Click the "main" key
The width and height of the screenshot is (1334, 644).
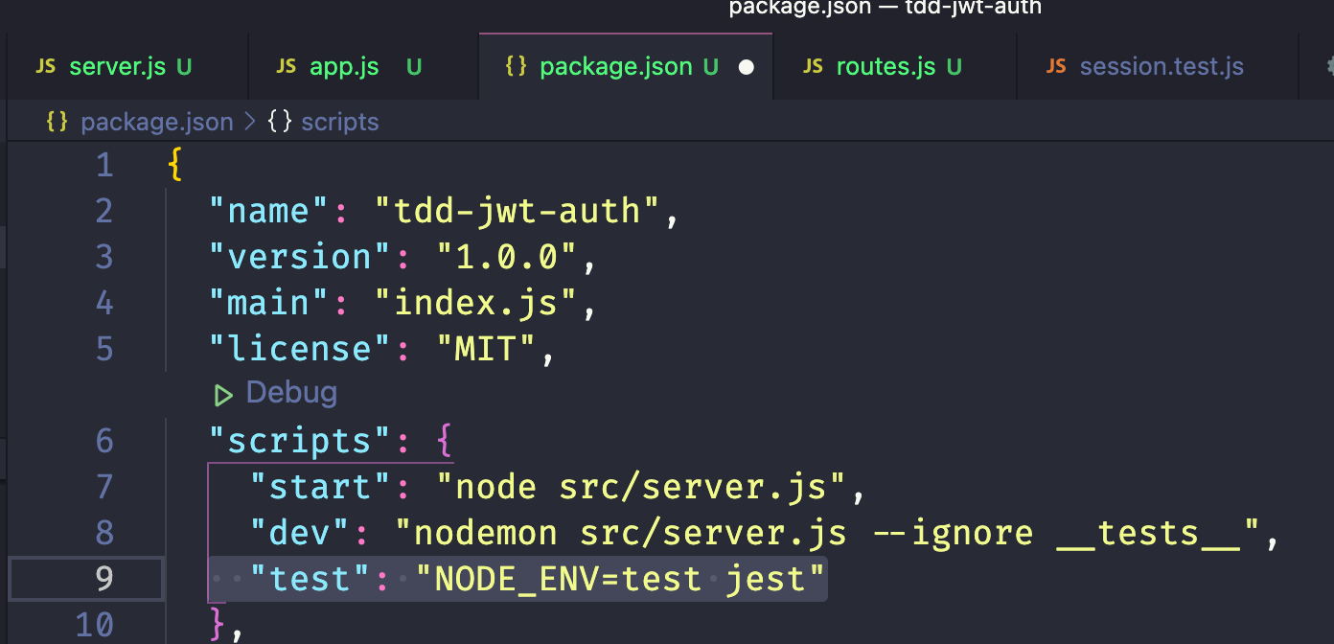(x=267, y=303)
